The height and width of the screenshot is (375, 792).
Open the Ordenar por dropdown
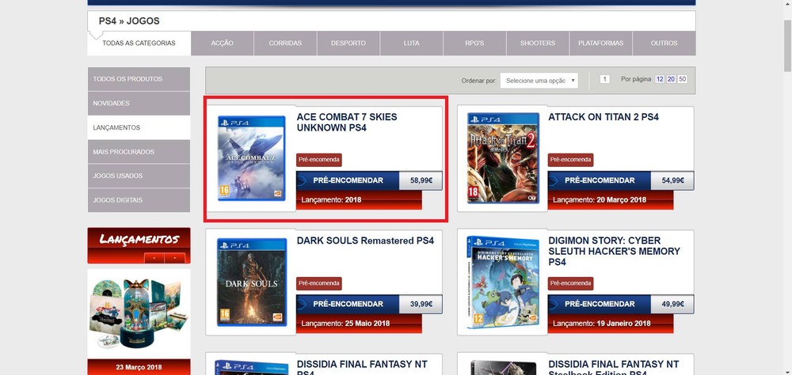[x=539, y=81]
